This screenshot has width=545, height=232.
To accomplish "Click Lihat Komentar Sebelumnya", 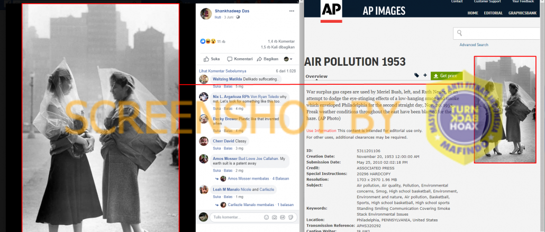I will (x=222, y=71).
